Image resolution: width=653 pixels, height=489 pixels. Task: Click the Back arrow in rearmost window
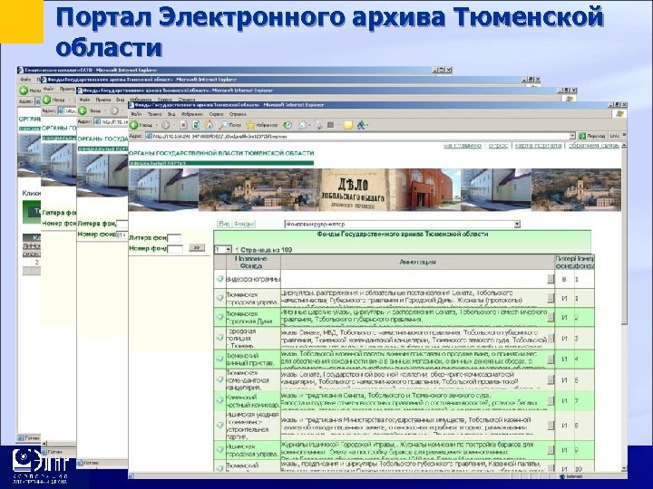(24, 91)
